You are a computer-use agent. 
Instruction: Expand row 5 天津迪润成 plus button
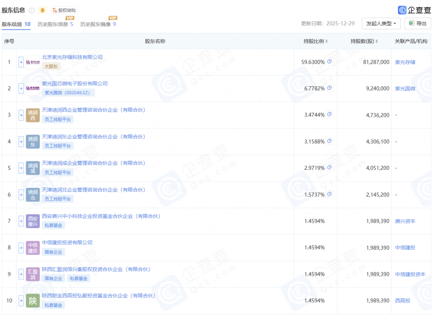click(21, 168)
